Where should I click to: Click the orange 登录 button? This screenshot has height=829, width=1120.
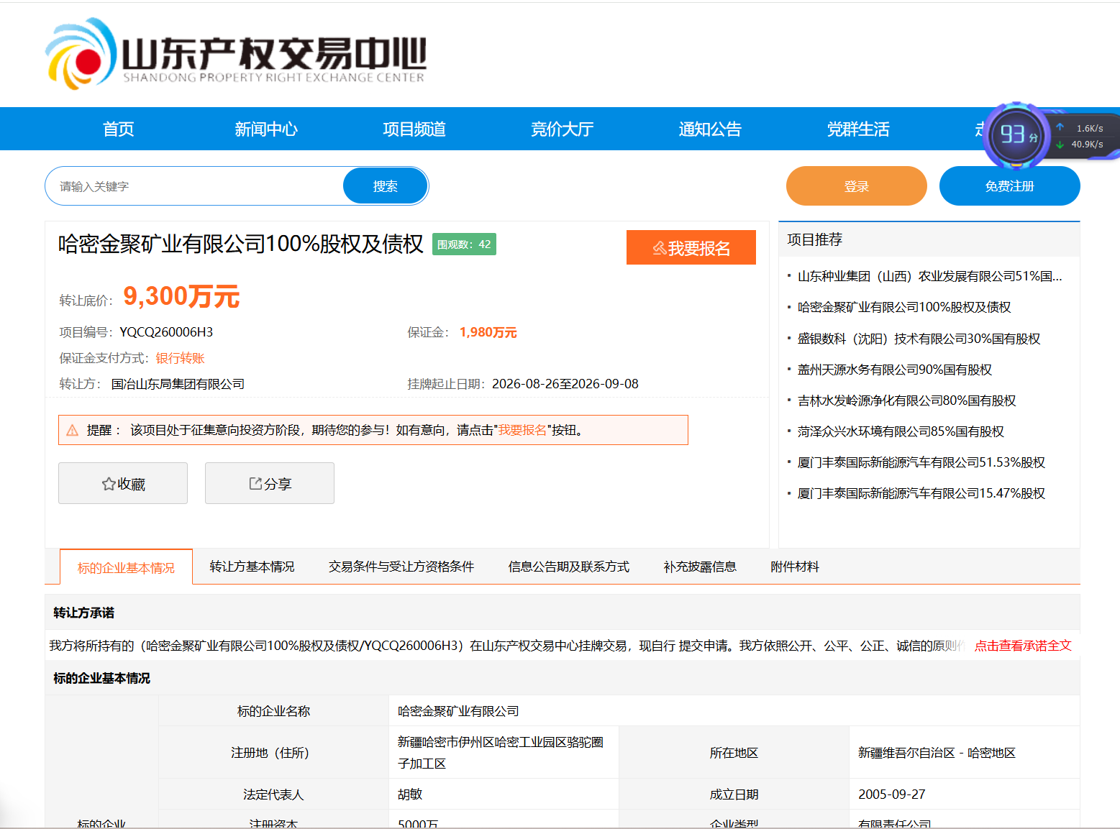pyautogui.click(x=857, y=186)
